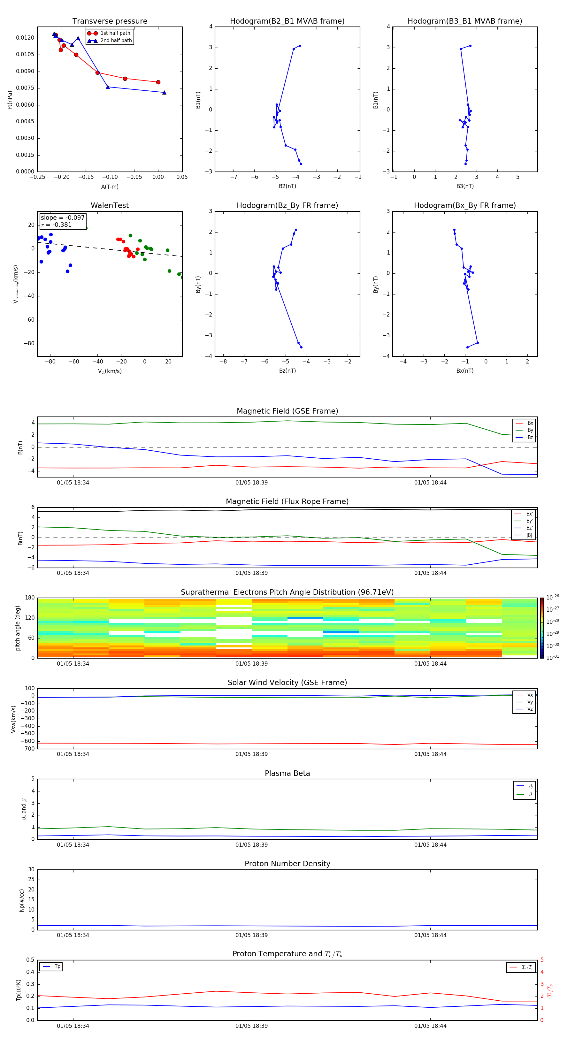575x1054 pixels.
Task: Click the Suprathermal Electrons Pitch Angle Distribution title
Action: click(x=287, y=592)
